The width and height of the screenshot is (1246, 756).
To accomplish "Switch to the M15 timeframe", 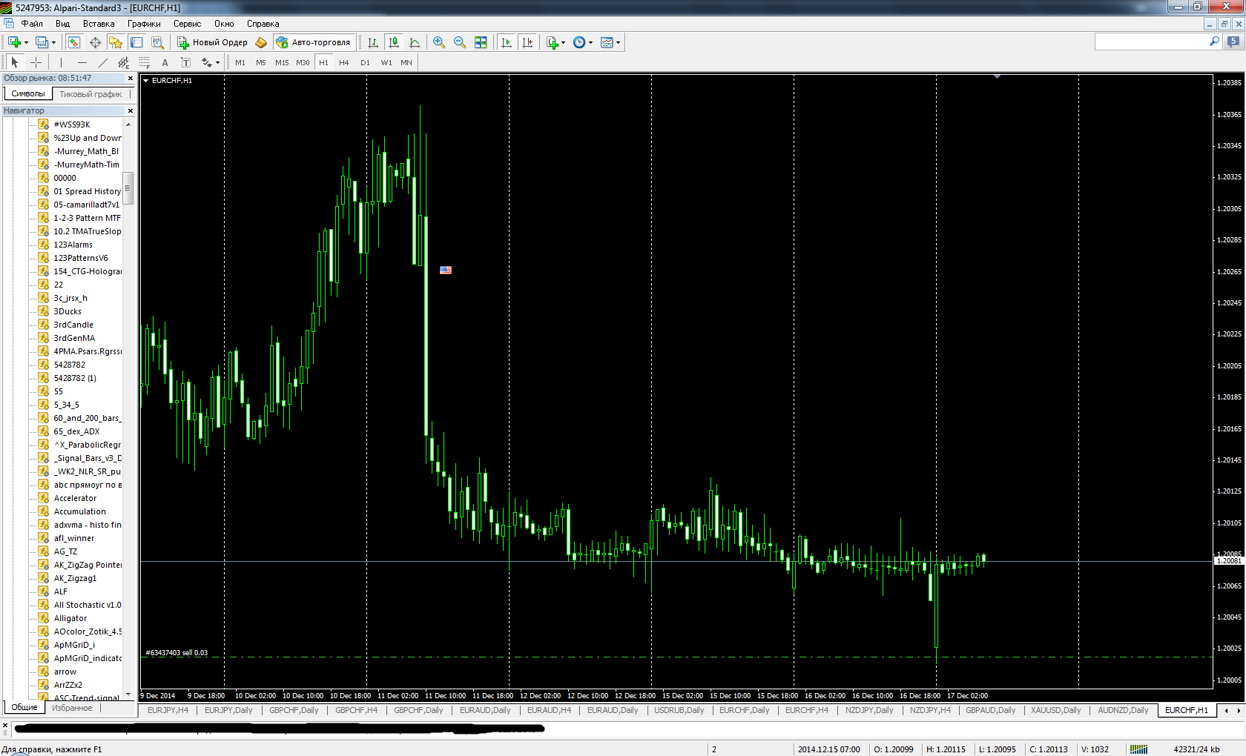I will [282, 62].
